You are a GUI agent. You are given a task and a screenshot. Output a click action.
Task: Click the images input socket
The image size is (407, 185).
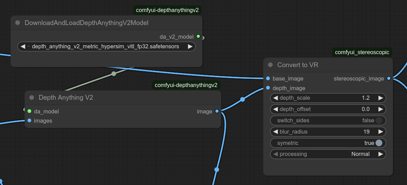tap(29, 121)
